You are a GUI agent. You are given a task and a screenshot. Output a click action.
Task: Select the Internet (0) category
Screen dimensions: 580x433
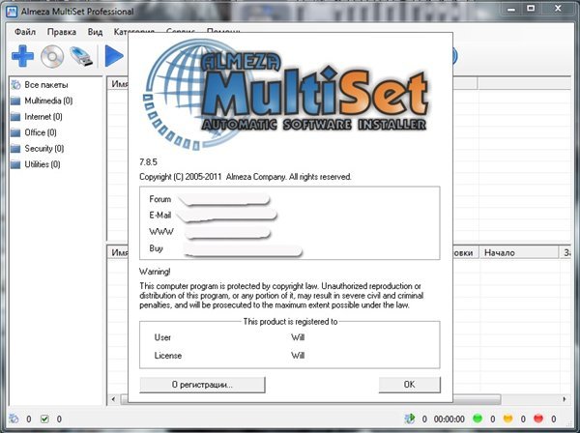tap(43, 117)
